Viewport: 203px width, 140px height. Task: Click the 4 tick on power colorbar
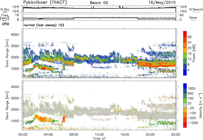[x=188, y=70]
